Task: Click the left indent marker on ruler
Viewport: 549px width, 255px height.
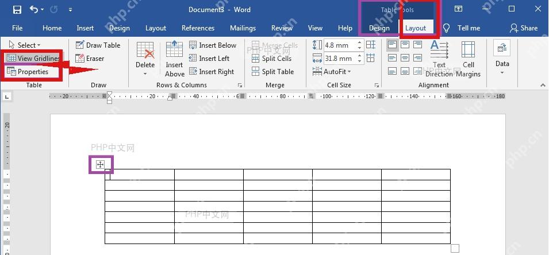Action: click(x=110, y=102)
